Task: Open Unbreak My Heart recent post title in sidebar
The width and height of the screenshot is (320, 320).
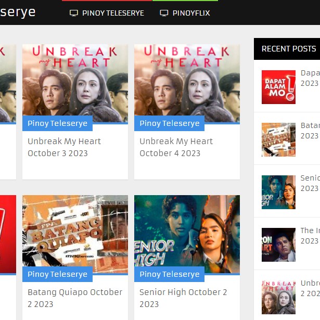Action: (310, 288)
